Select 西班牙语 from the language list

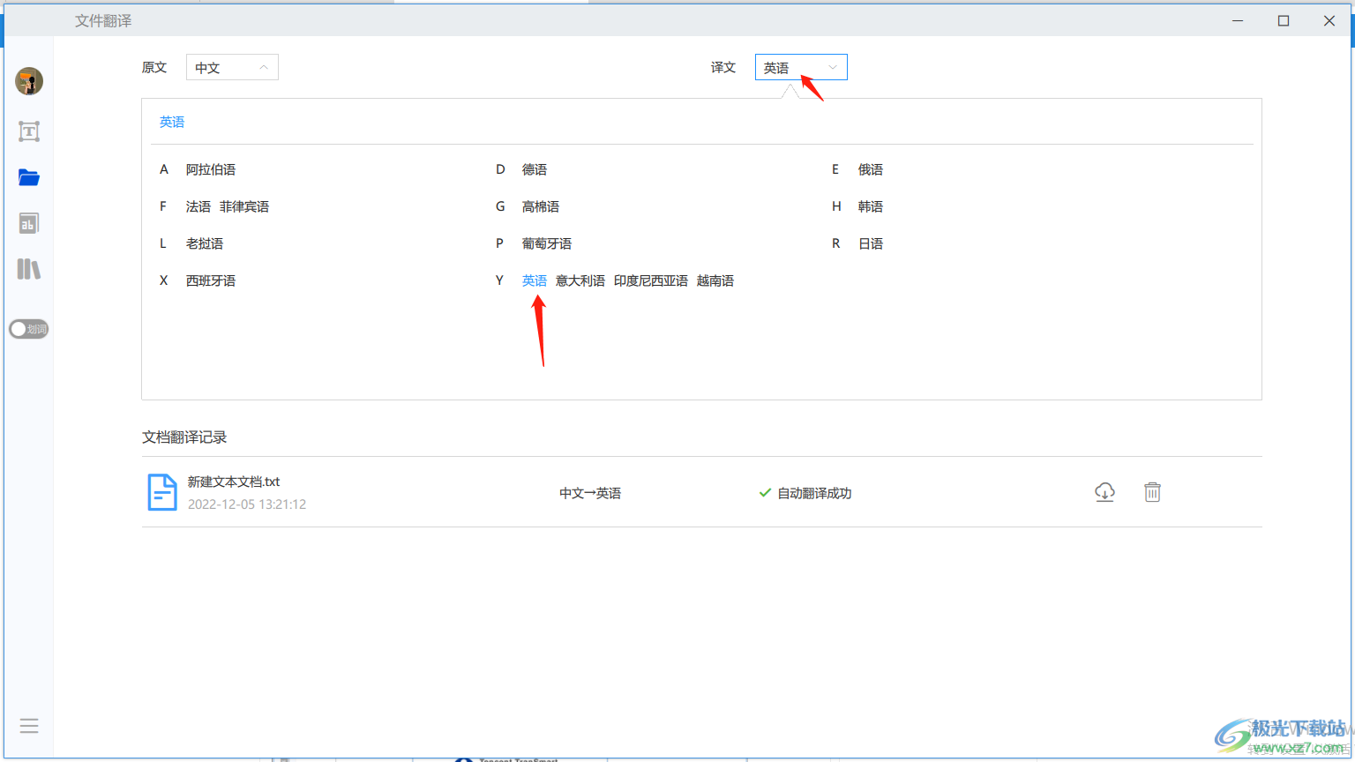point(211,280)
